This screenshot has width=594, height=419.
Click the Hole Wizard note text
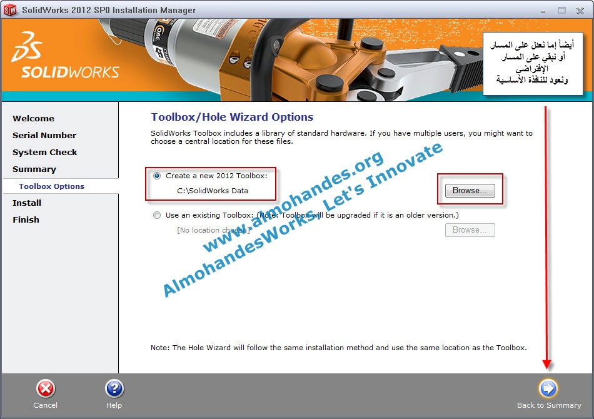(339, 348)
